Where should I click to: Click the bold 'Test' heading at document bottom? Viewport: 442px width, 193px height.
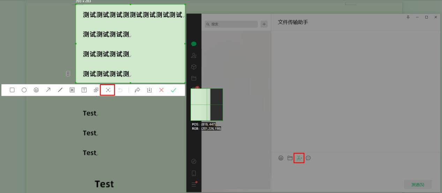[104, 184]
